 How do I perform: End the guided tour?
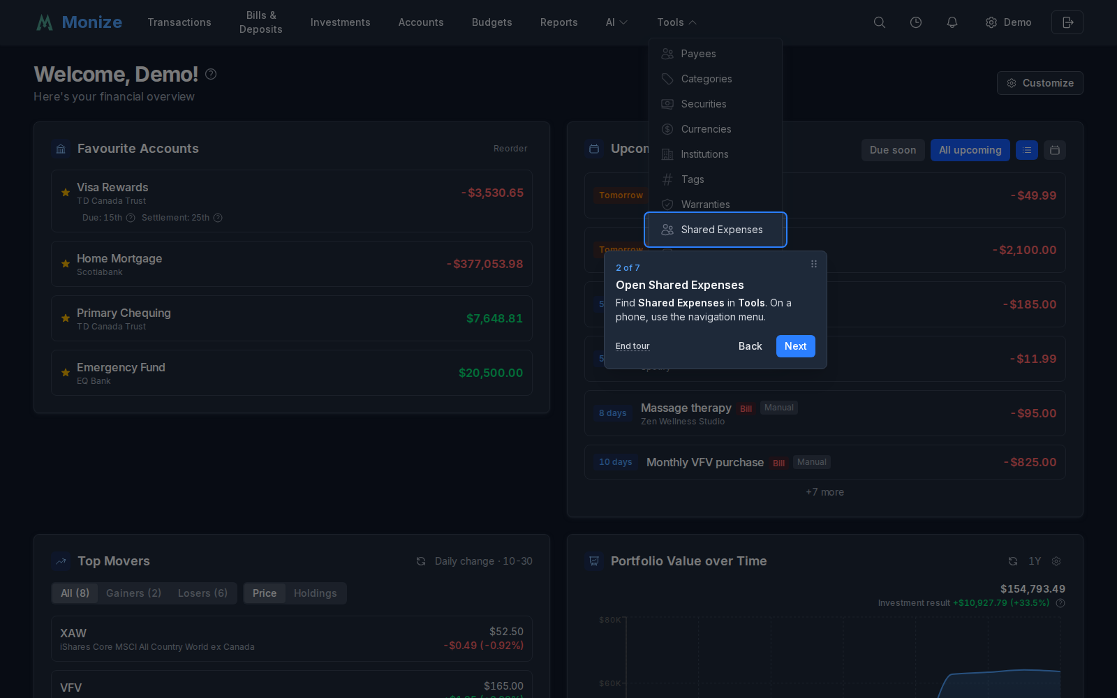(x=633, y=346)
